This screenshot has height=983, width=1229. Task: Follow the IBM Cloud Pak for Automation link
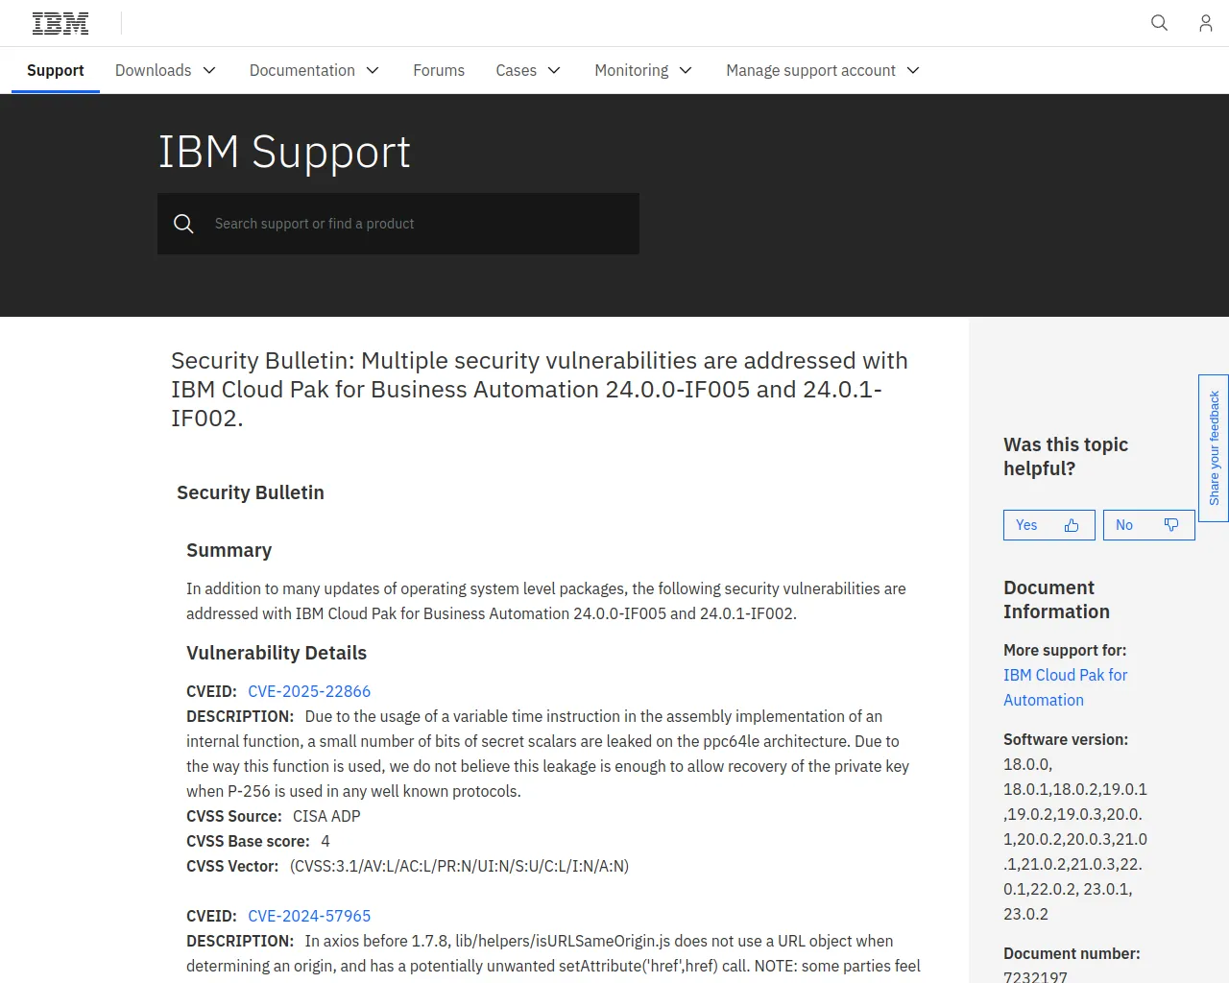(1066, 687)
